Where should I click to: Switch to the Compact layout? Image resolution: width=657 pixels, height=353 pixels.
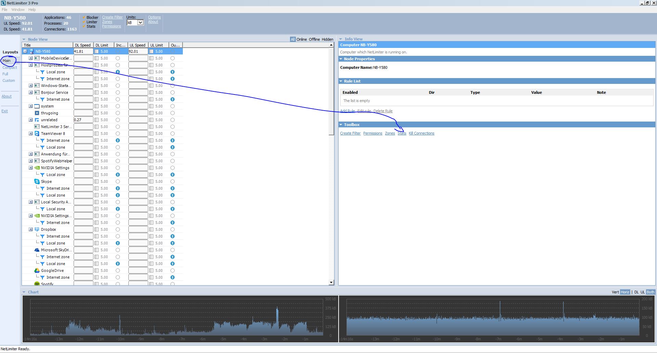coord(10,67)
